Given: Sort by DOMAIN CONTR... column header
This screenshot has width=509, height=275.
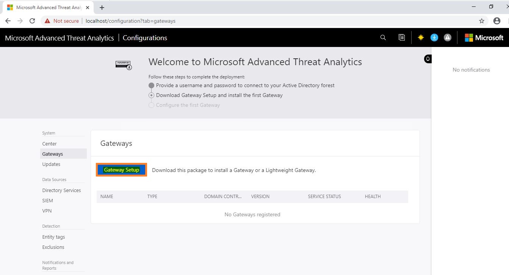Looking at the screenshot, I should click(223, 197).
